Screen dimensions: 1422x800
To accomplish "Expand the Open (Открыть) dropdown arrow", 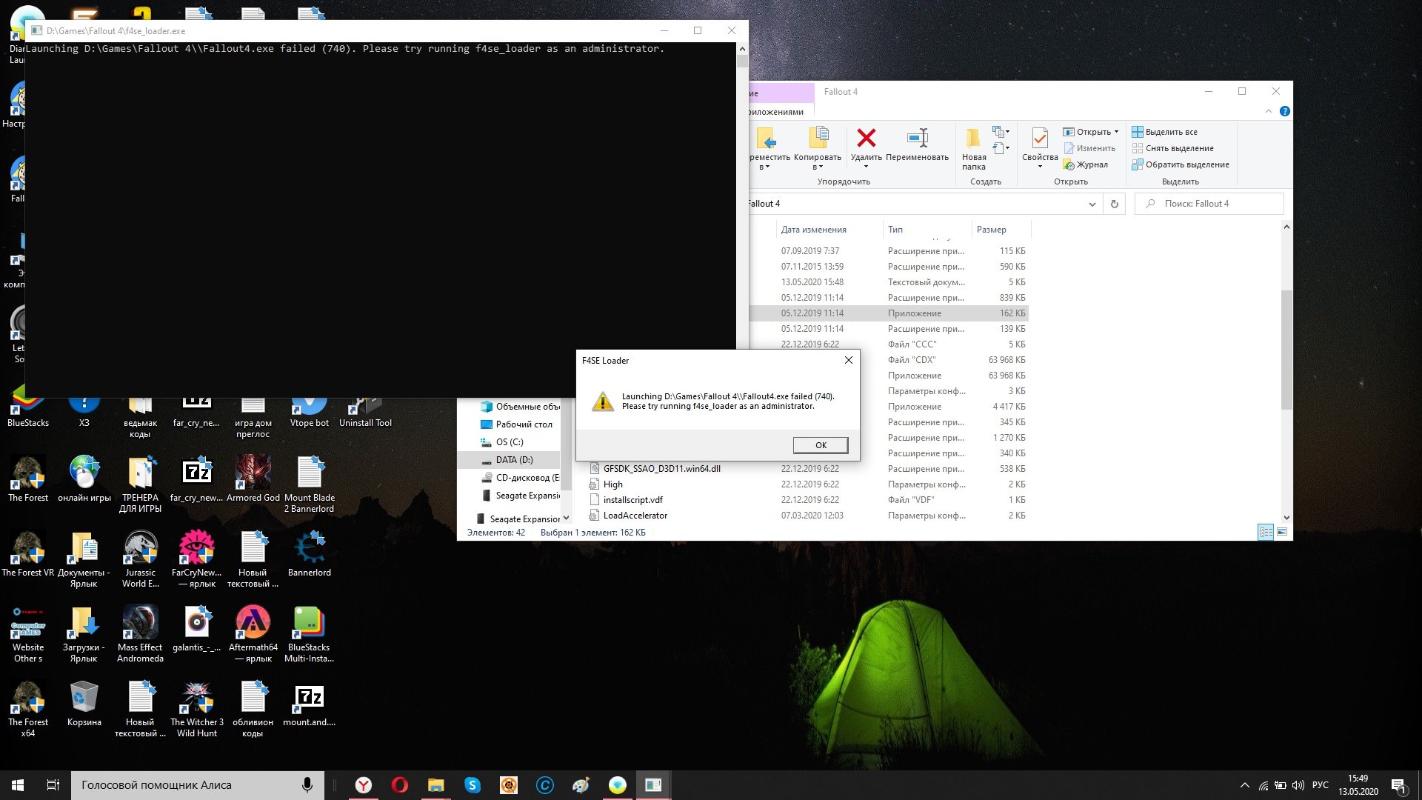I will (1116, 132).
